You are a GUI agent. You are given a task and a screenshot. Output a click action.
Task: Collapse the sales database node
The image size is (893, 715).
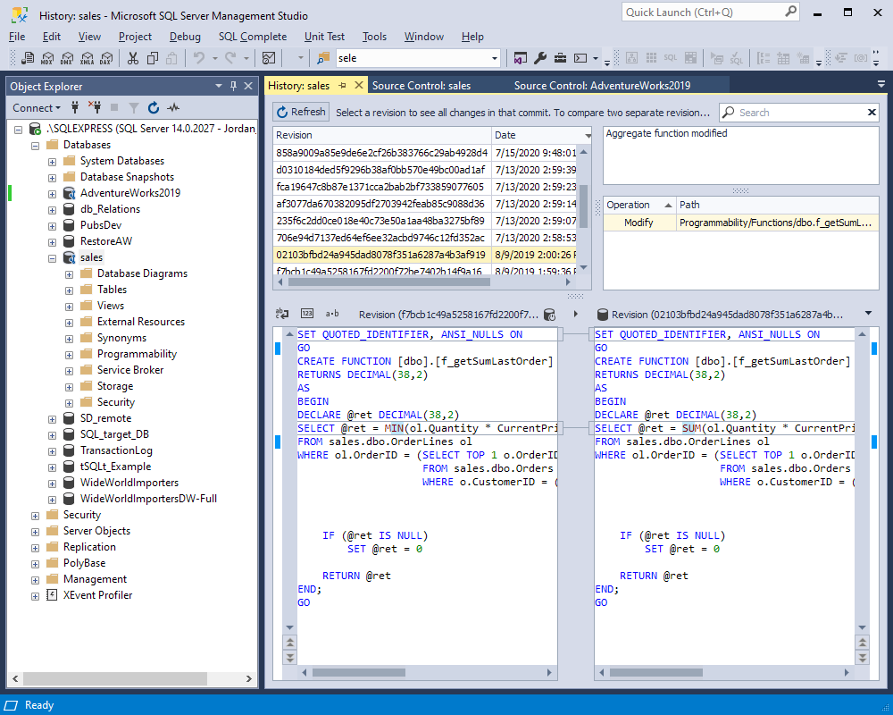click(x=53, y=258)
